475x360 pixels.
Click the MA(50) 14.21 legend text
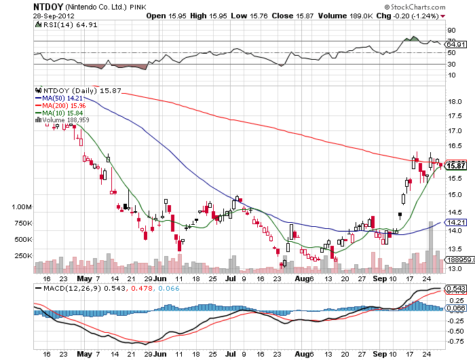click(x=62, y=98)
